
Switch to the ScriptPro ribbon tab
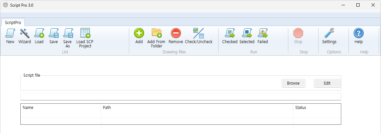[x=13, y=23]
